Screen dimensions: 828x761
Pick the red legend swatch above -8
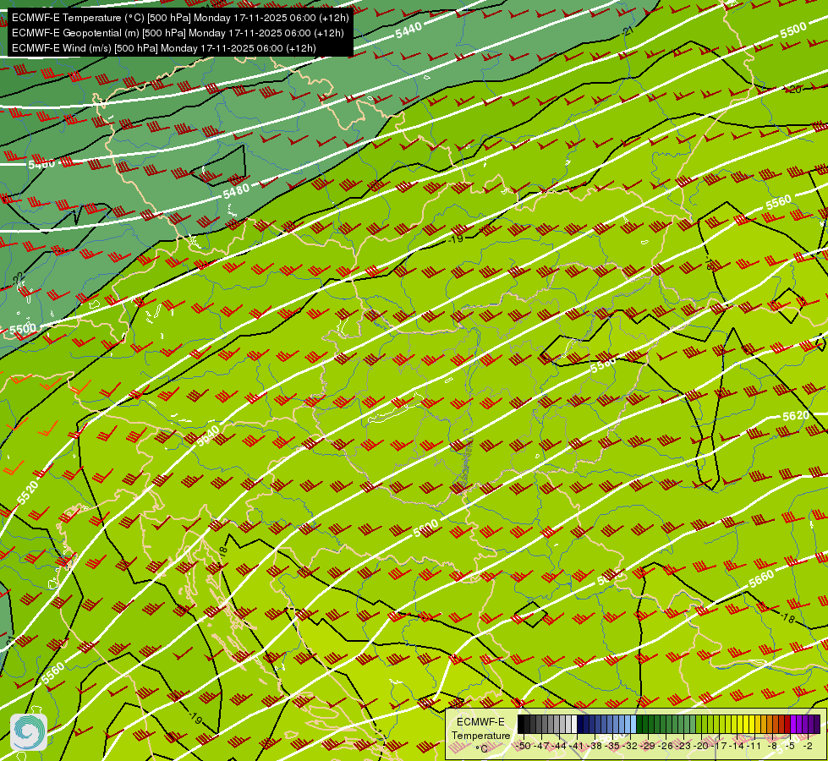pos(787,724)
